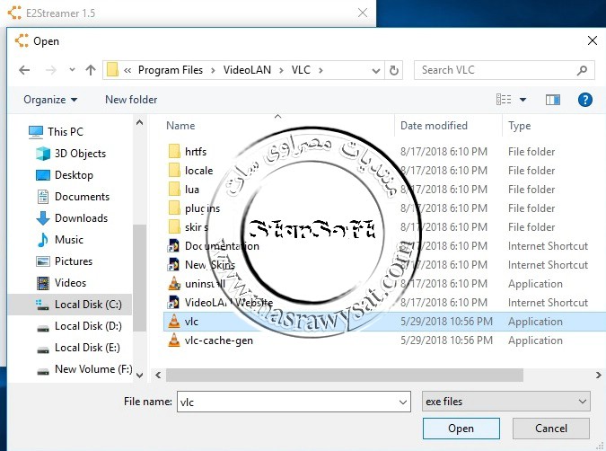Close the E2Streamer 1.5 window
This screenshot has height=451, width=606.
point(363,13)
